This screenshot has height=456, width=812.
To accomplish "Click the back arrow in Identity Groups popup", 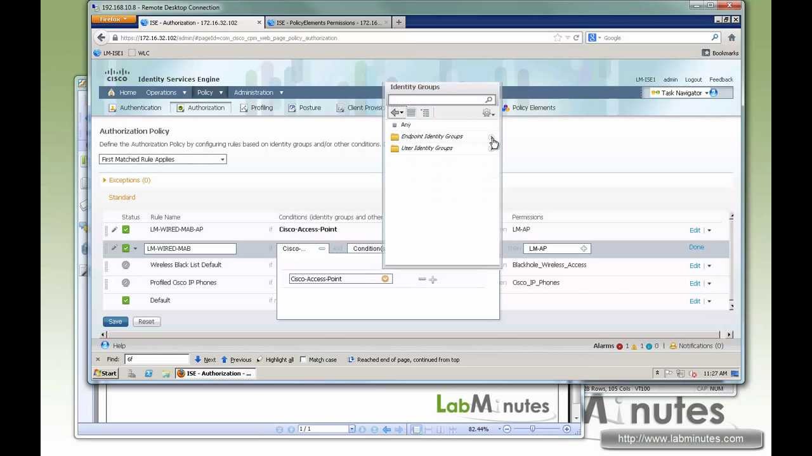I will click(396, 113).
